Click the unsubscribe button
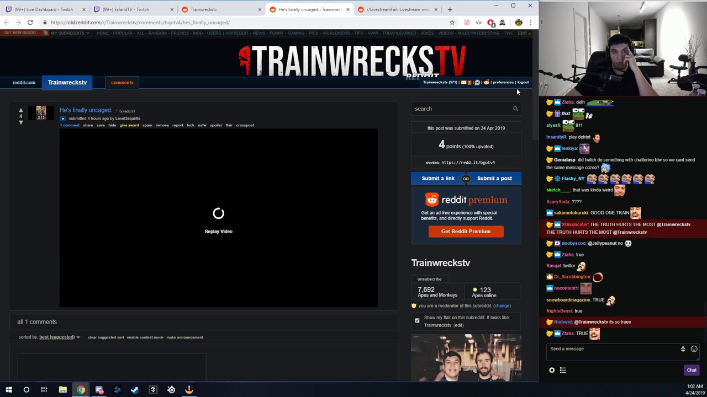This screenshot has height=397, width=707. (x=429, y=279)
